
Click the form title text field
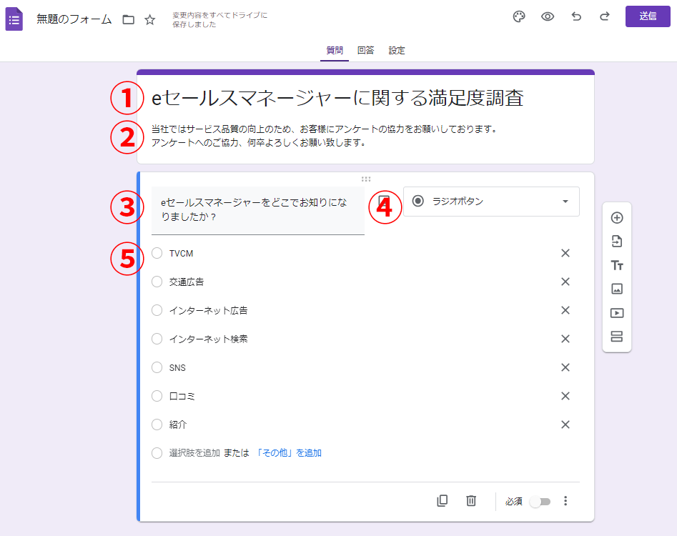337,99
